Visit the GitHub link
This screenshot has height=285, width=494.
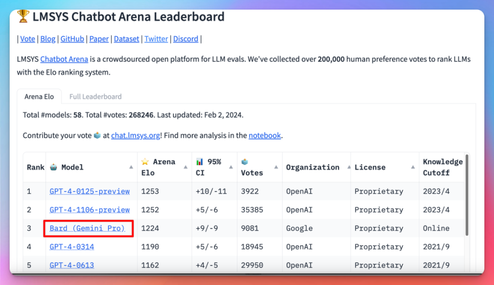72,39
